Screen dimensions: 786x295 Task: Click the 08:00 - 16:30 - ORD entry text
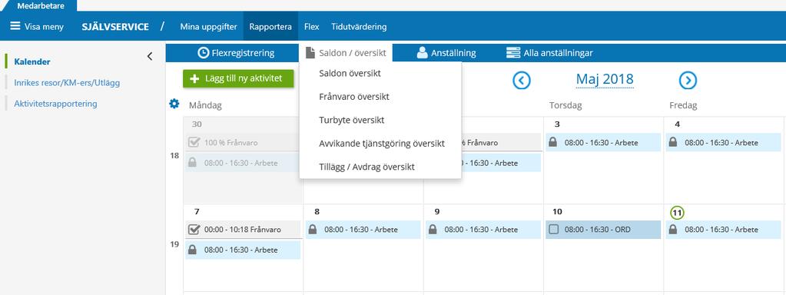[598, 230]
